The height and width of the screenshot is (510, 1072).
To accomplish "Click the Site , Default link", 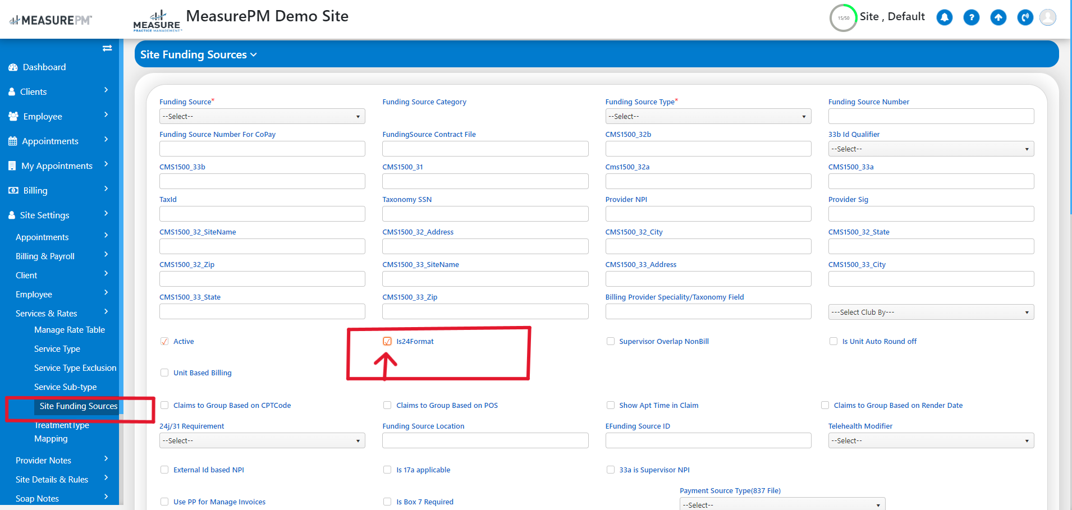I will (892, 17).
